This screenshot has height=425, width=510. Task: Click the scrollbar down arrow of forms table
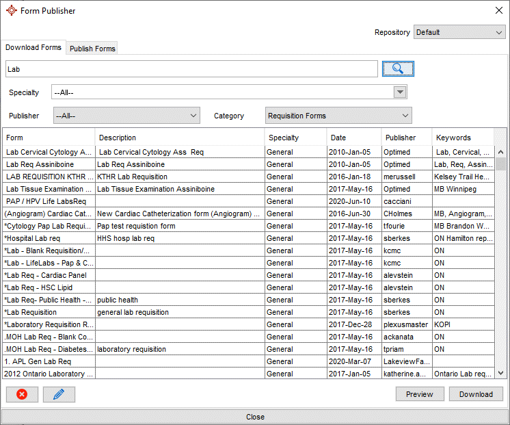[x=501, y=373]
